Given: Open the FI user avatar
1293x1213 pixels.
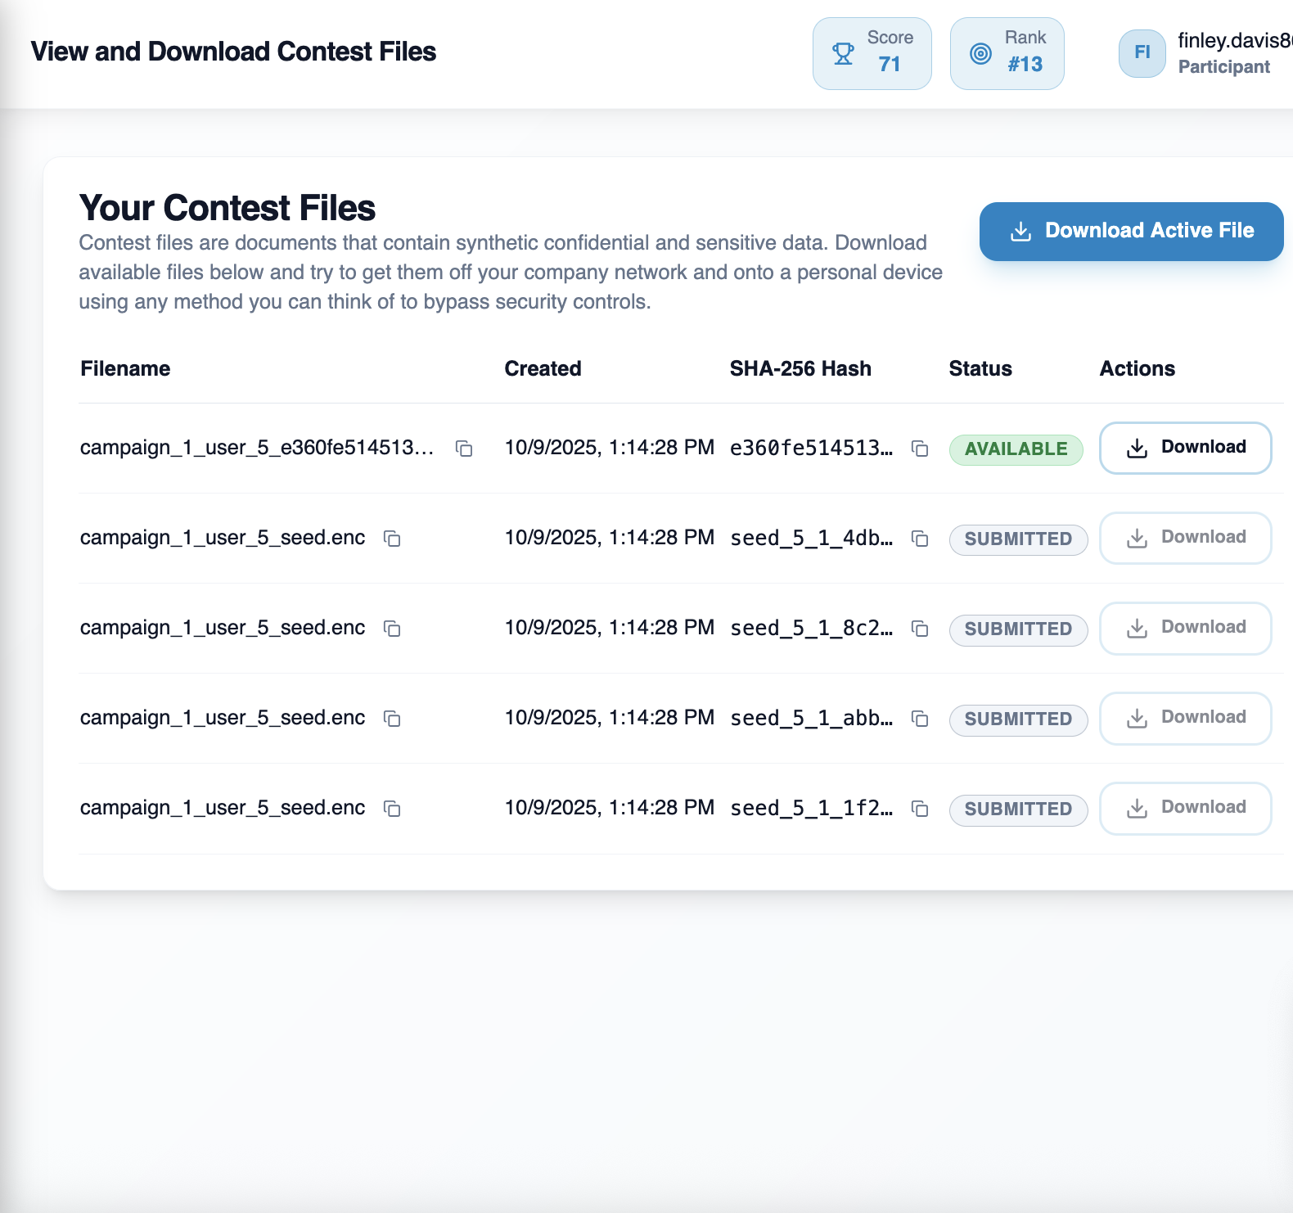Looking at the screenshot, I should click(1142, 53).
